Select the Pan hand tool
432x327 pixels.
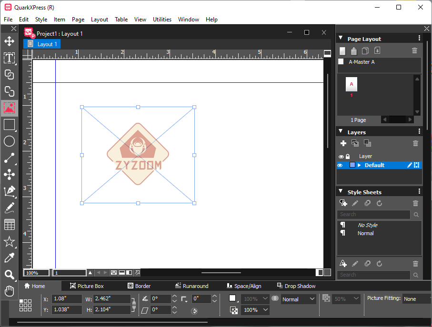click(x=10, y=291)
